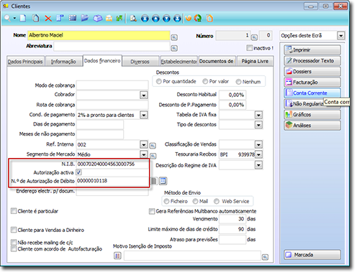The height and width of the screenshot is (275, 357).
Task: Click the orange document icon at toolbar end
Action: coord(209,19)
